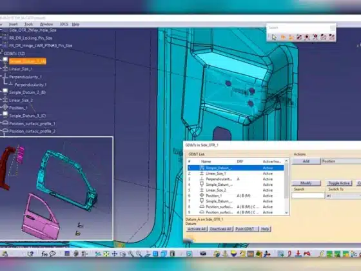Click the Pan icon in bottom toolbar
The image size is (361, 271).
coord(115,254)
